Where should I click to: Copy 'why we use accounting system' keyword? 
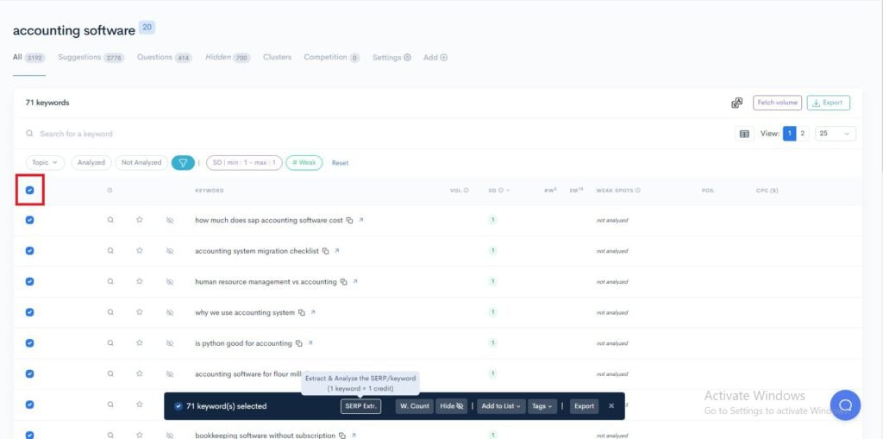pos(301,313)
